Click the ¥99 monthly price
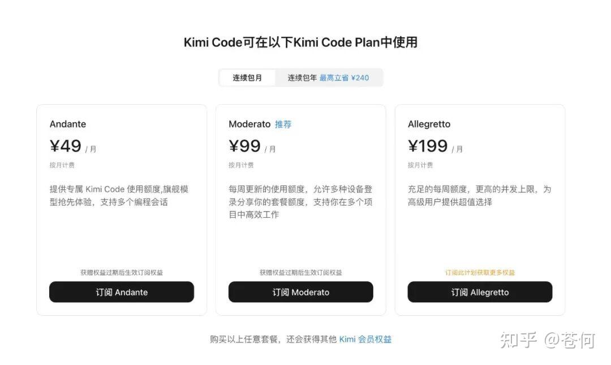611x365 pixels. click(244, 146)
